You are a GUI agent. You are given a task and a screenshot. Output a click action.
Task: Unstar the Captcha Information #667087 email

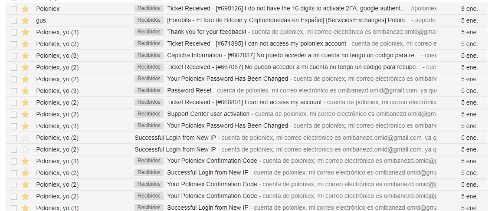(25, 56)
